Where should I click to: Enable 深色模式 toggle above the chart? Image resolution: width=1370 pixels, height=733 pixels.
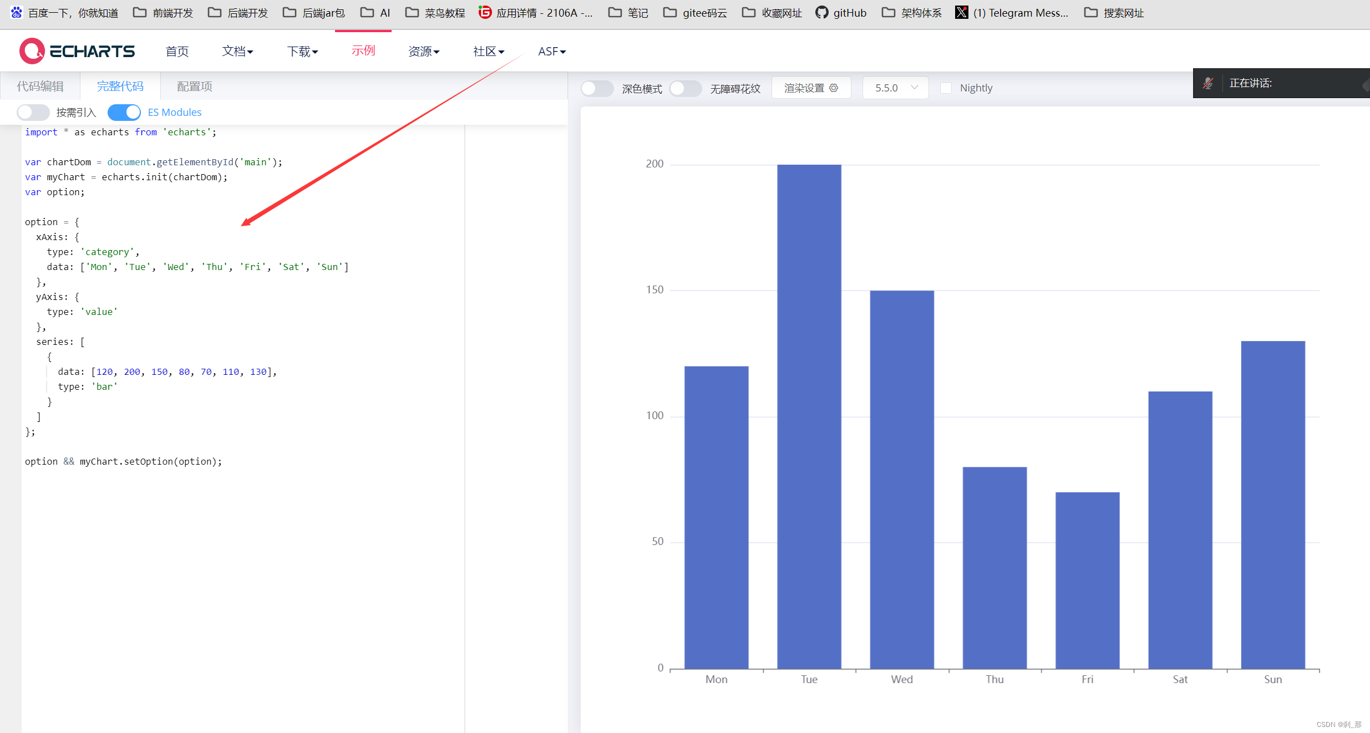tap(597, 88)
